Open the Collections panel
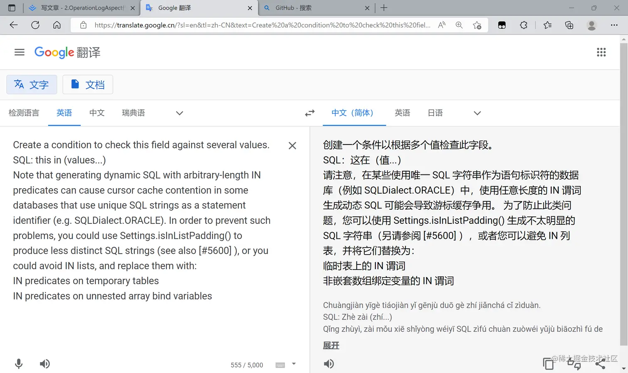Image resolution: width=628 pixels, height=373 pixels. point(569,25)
